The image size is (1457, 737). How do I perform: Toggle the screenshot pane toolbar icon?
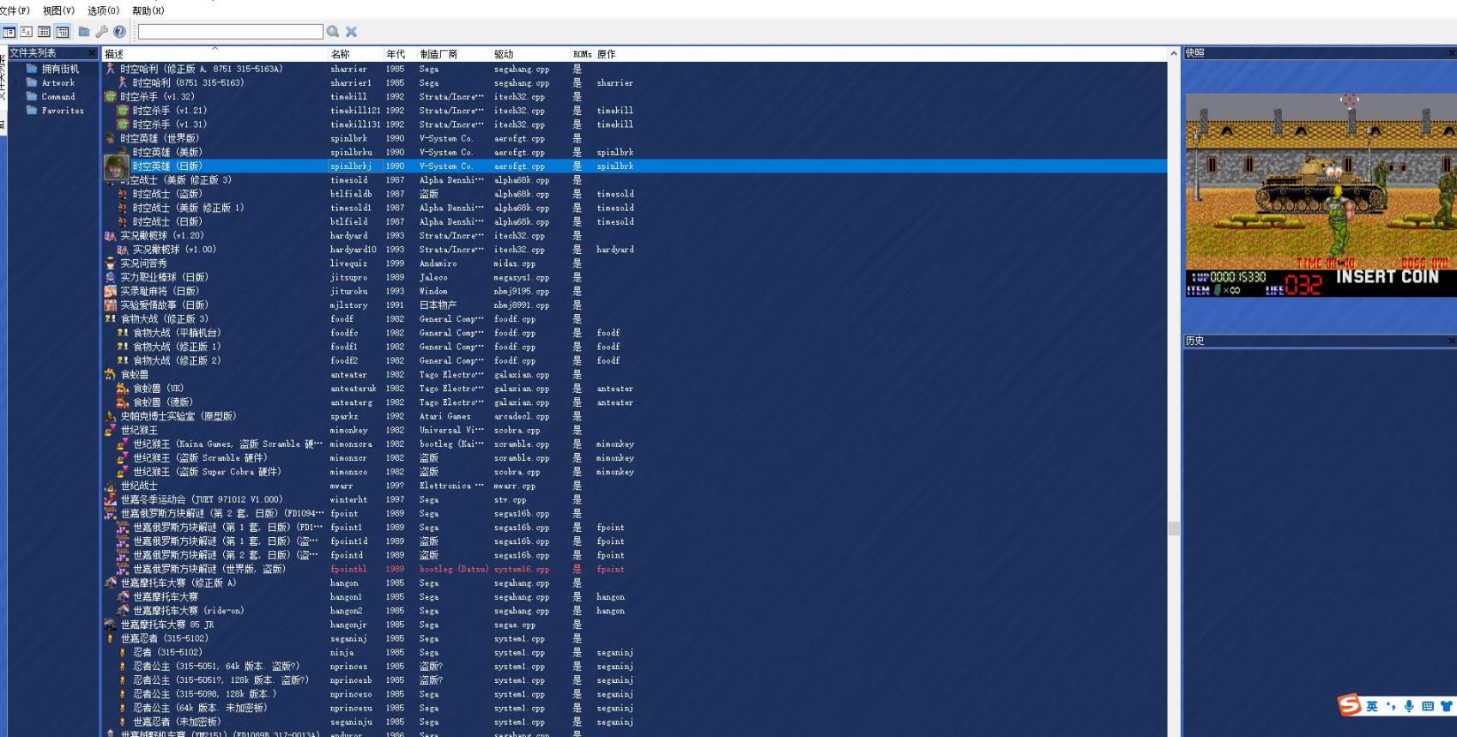click(x=27, y=32)
